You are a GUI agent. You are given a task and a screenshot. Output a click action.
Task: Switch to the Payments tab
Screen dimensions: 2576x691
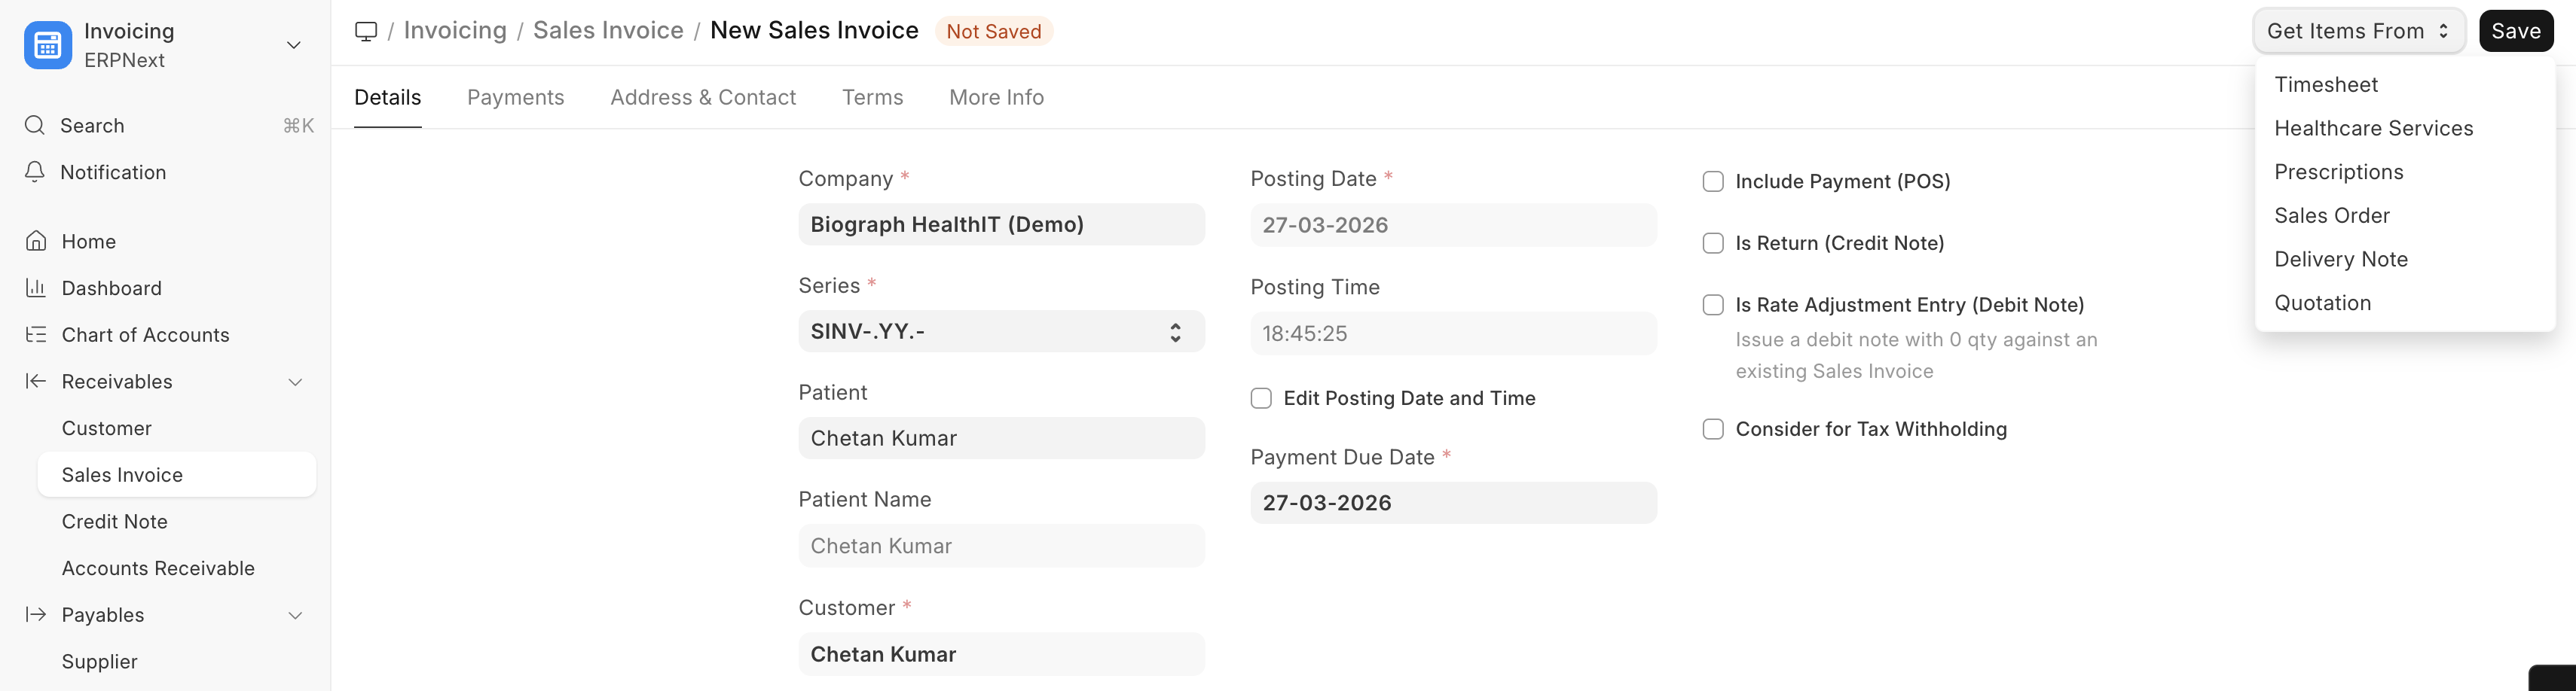pyautogui.click(x=515, y=97)
